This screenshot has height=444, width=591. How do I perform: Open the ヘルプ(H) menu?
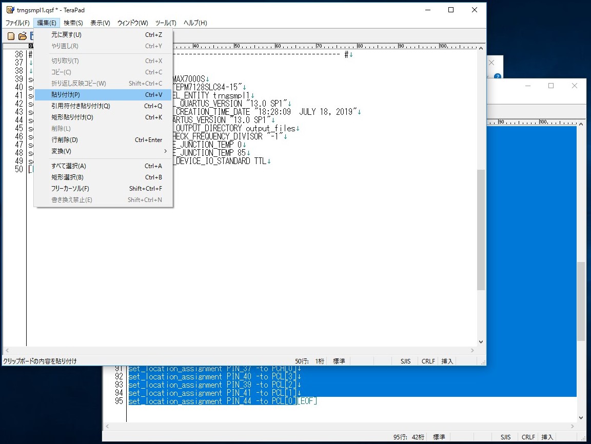pos(195,23)
